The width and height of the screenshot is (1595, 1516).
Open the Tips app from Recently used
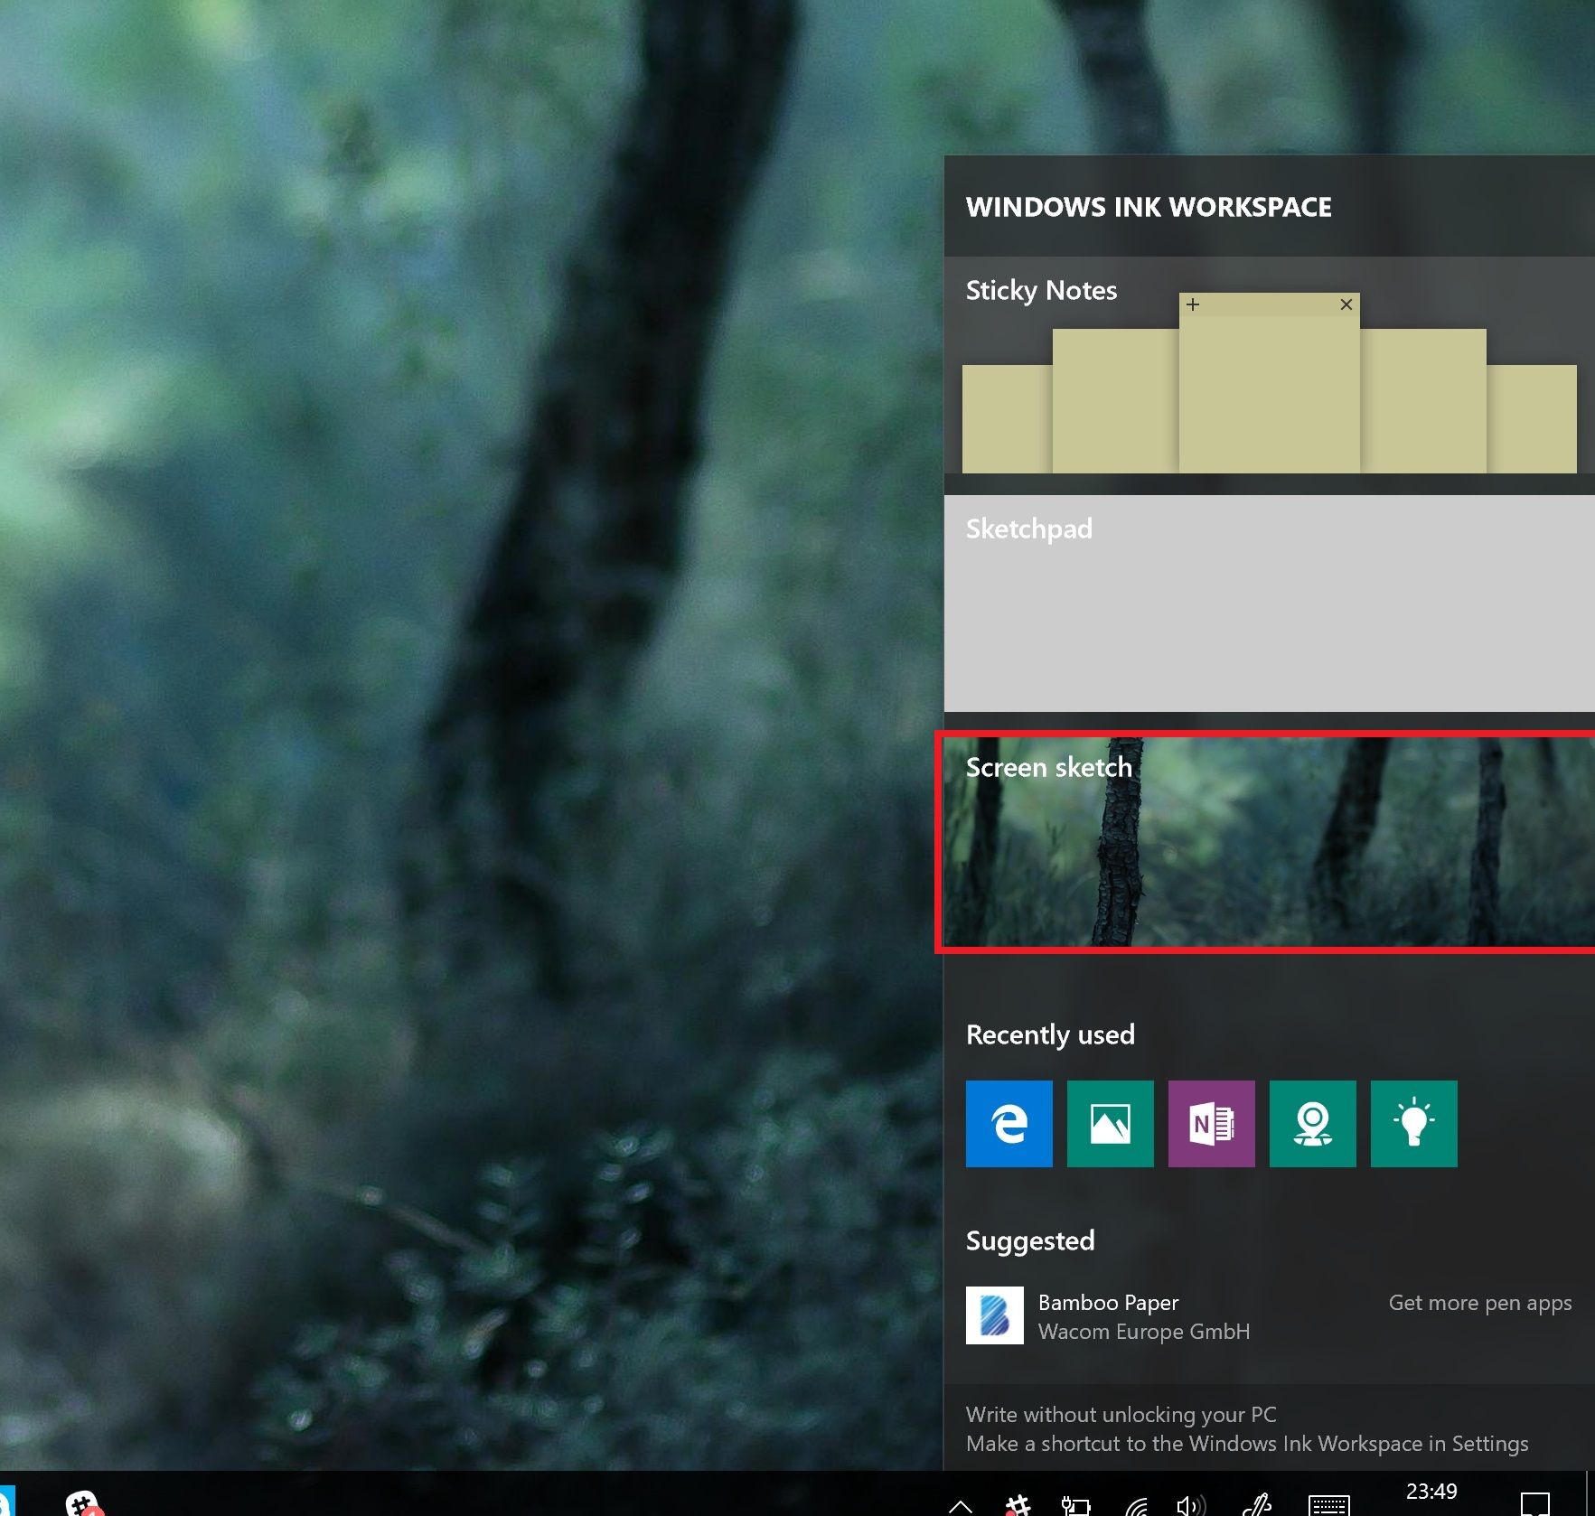[x=1414, y=1124]
